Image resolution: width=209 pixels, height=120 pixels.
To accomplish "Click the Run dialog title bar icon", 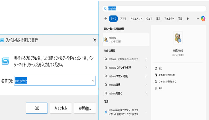I will tap(2, 40).
